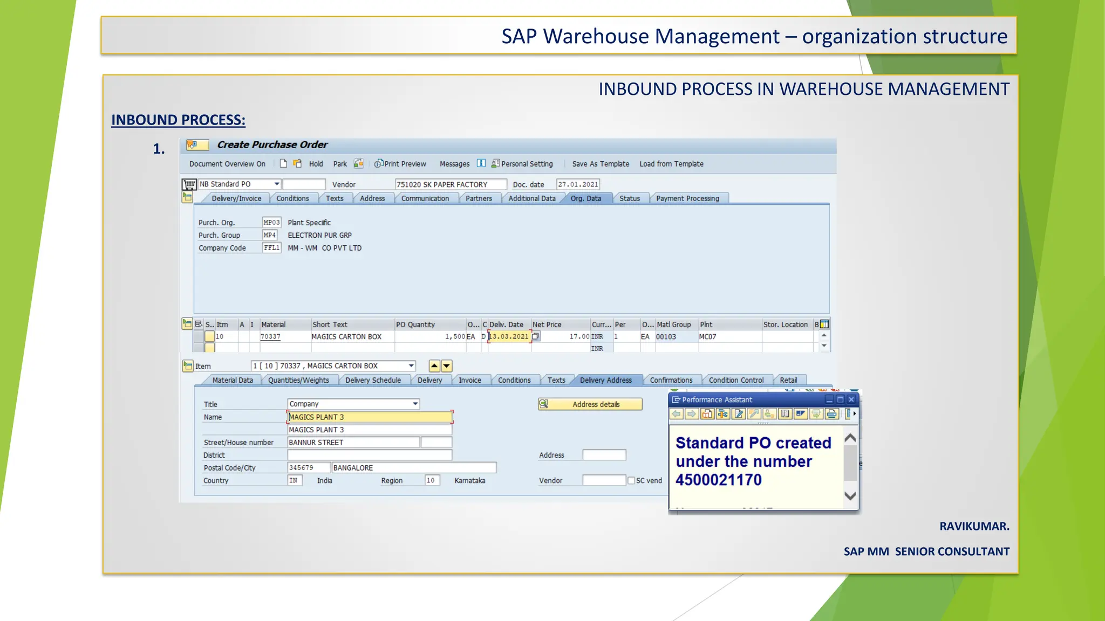Open Payment Processing tab
The image size is (1105, 621).
(688, 198)
